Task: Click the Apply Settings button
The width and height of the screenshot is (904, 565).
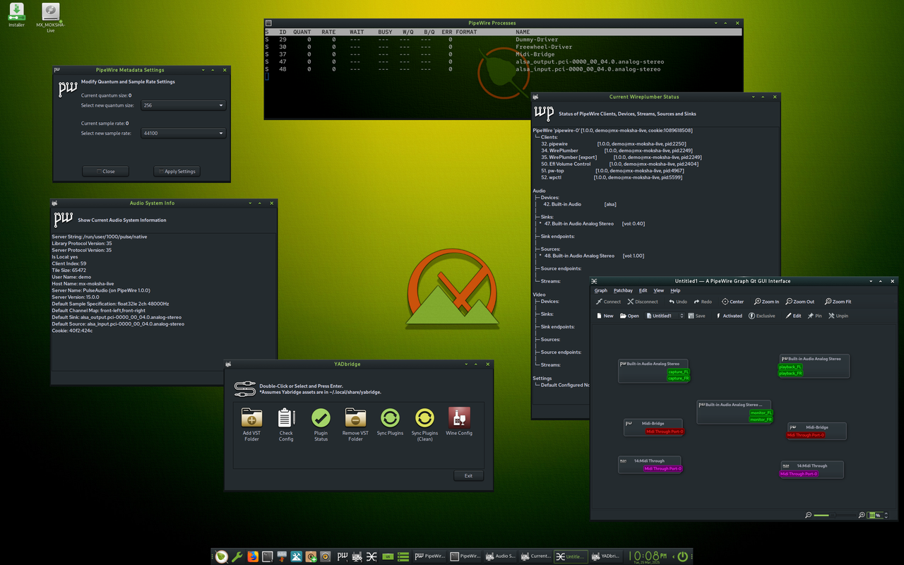Action: (x=177, y=171)
